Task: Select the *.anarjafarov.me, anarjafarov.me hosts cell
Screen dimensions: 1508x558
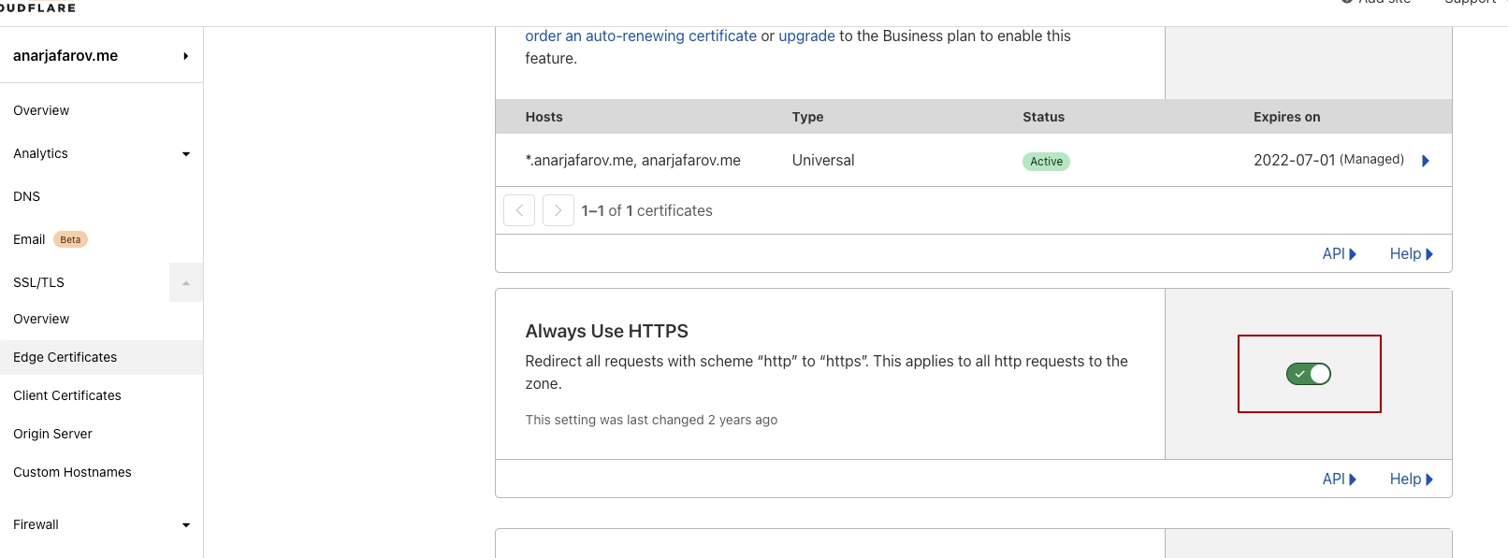Action: (633, 160)
